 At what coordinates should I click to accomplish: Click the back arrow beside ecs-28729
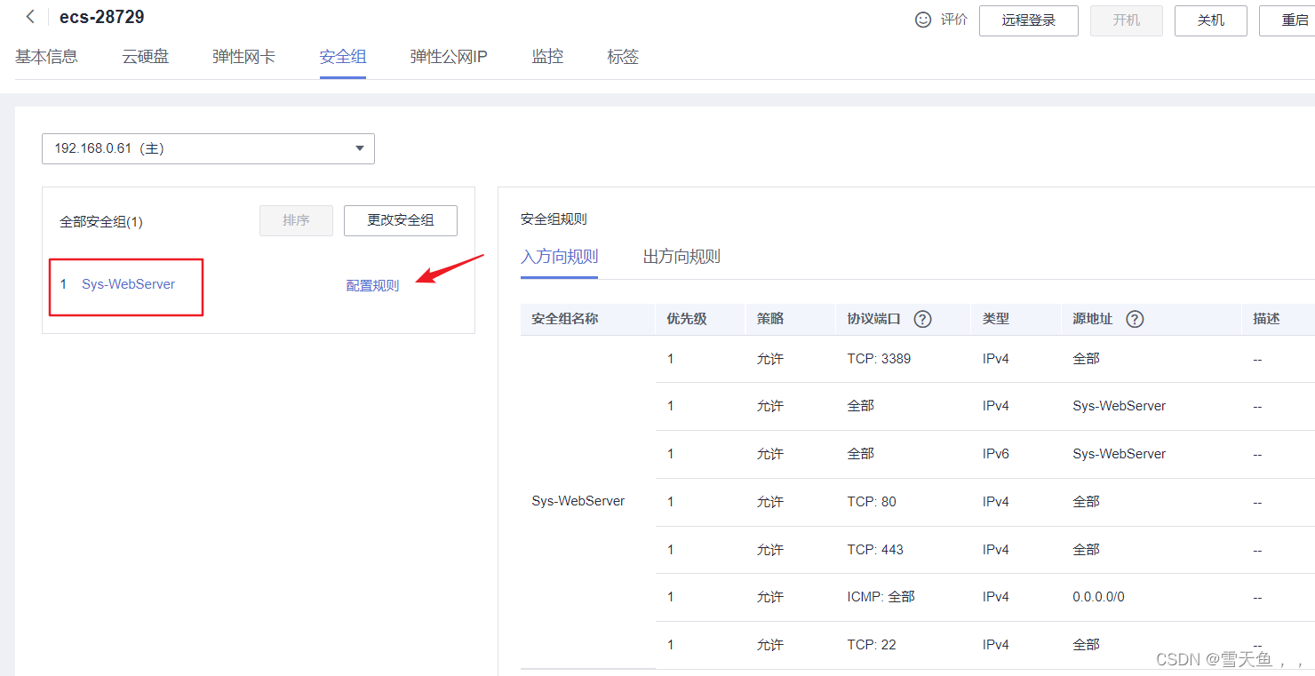(30, 17)
